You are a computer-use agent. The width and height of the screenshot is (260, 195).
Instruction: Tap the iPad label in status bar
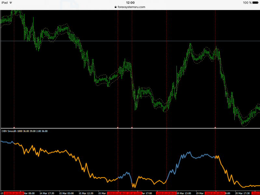point(5,3)
